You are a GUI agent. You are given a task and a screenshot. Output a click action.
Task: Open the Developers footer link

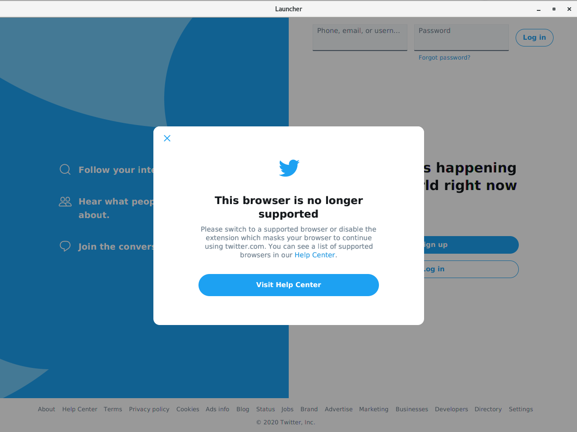tap(451, 409)
